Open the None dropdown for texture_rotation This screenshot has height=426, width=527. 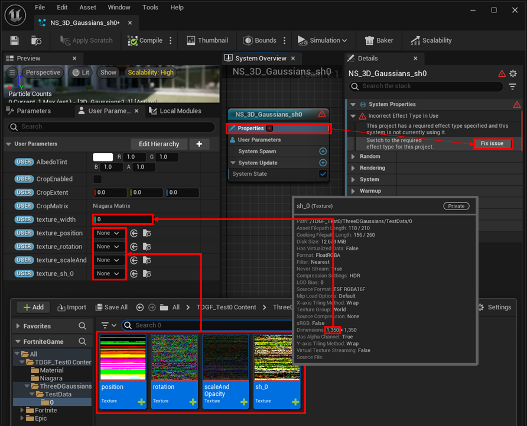tap(109, 246)
